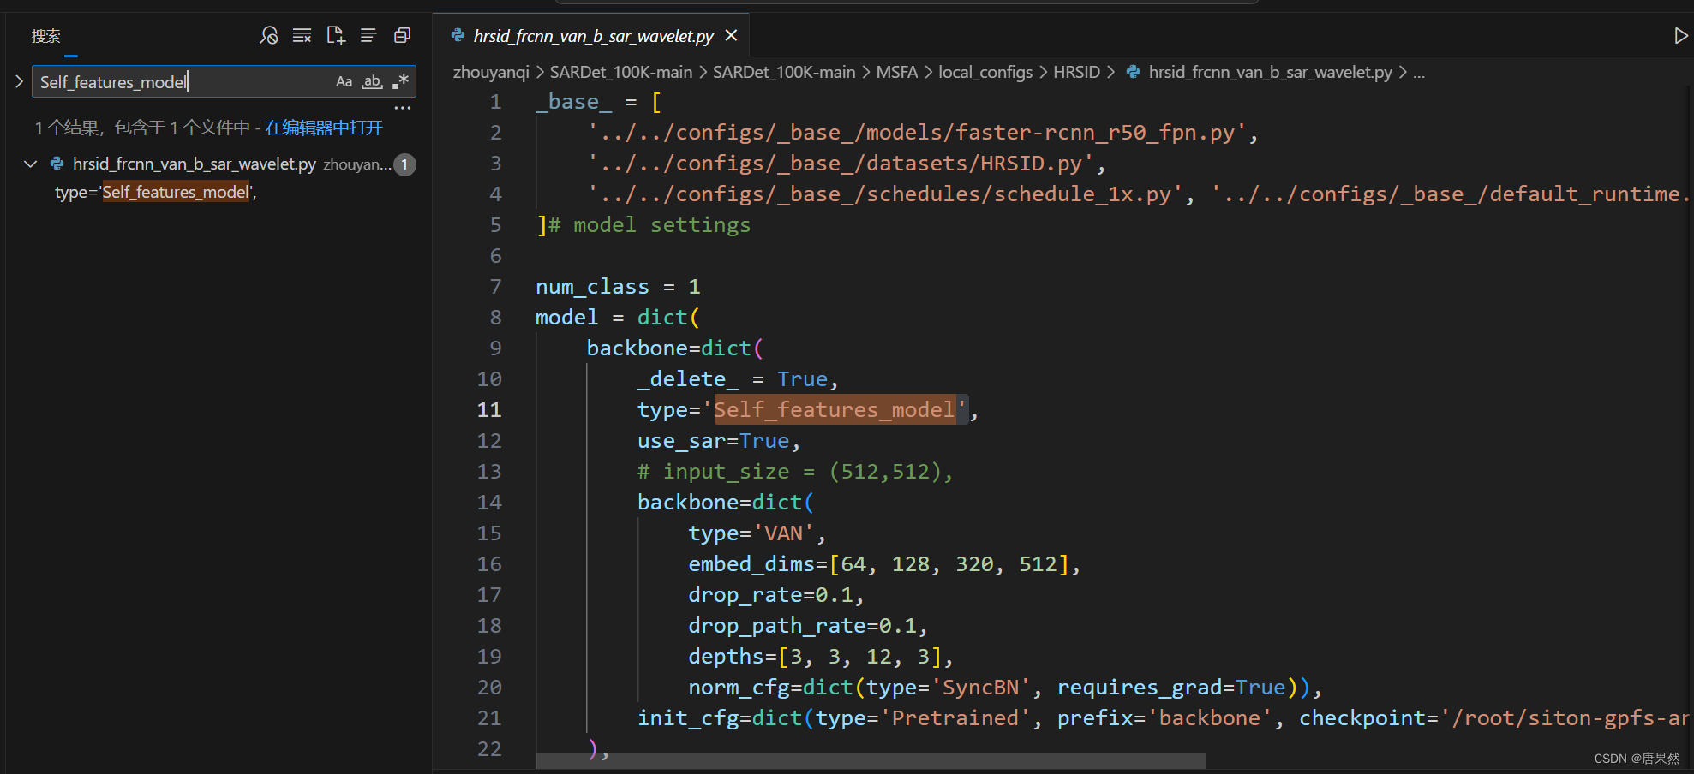Open the HRSID breadcrumb item
This screenshot has width=1694, height=774.
1077,72
